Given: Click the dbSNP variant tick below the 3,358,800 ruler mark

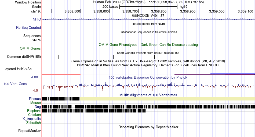Looking at the screenshot, I should (x=155, y=57).
